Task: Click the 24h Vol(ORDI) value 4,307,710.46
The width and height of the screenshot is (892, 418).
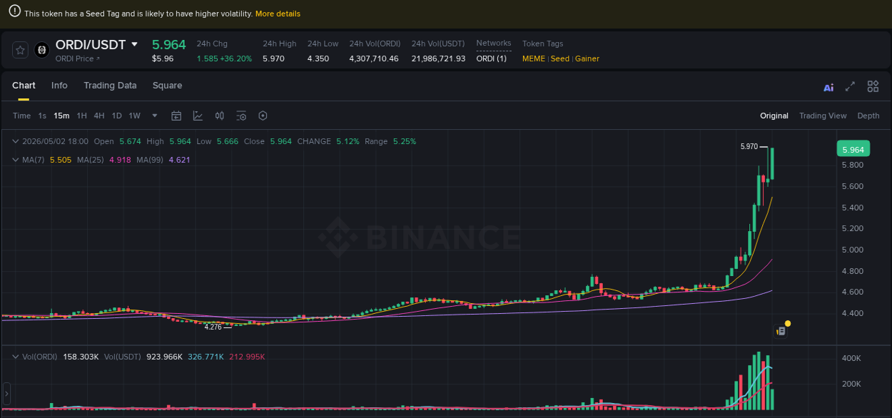Action: [374, 58]
